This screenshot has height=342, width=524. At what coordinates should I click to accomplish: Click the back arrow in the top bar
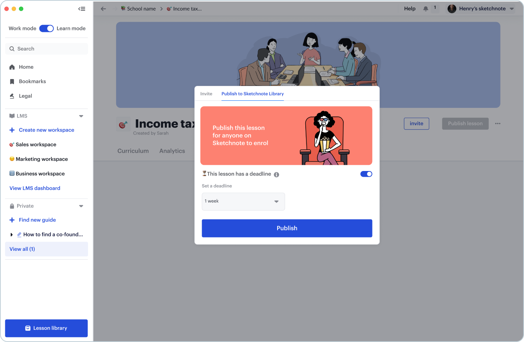103,9
